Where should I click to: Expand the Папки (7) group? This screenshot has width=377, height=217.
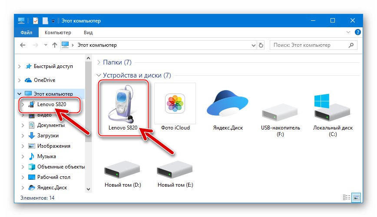coord(99,62)
